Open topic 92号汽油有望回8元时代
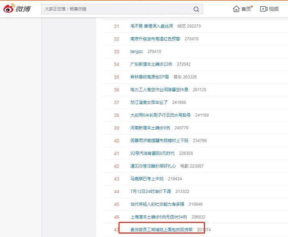The image size is (288, 237). (152, 153)
